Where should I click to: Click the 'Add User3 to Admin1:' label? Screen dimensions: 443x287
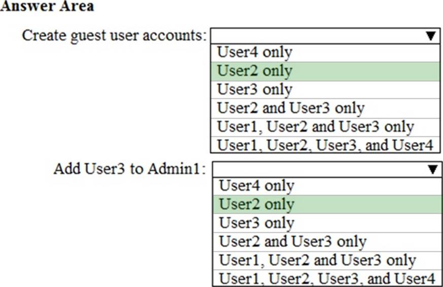click(x=130, y=169)
